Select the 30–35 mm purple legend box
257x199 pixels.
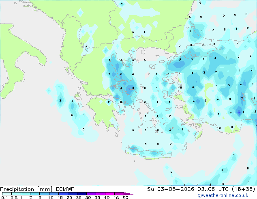(x=91, y=194)
